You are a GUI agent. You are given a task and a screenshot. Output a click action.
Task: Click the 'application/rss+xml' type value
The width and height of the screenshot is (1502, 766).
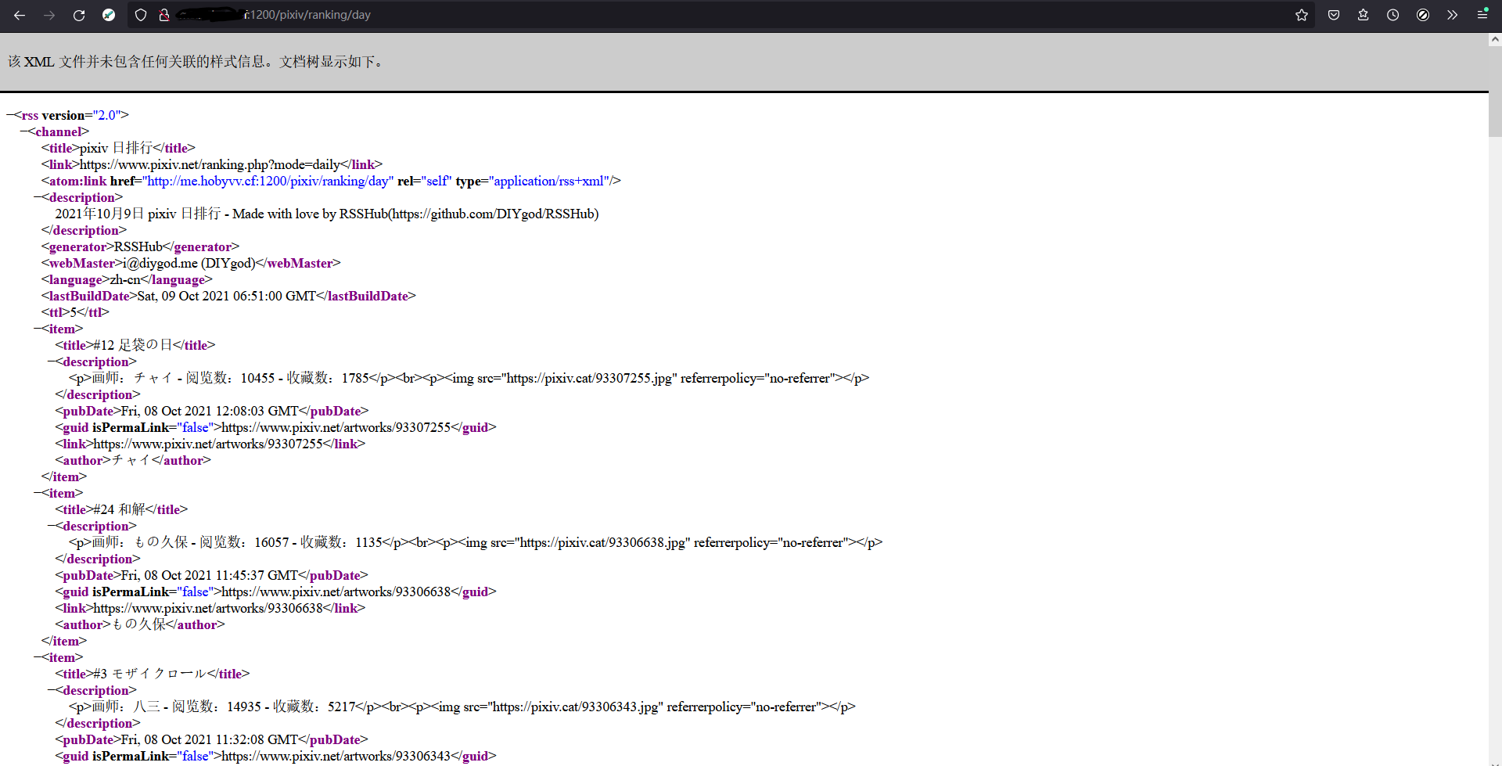coord(550,181)
